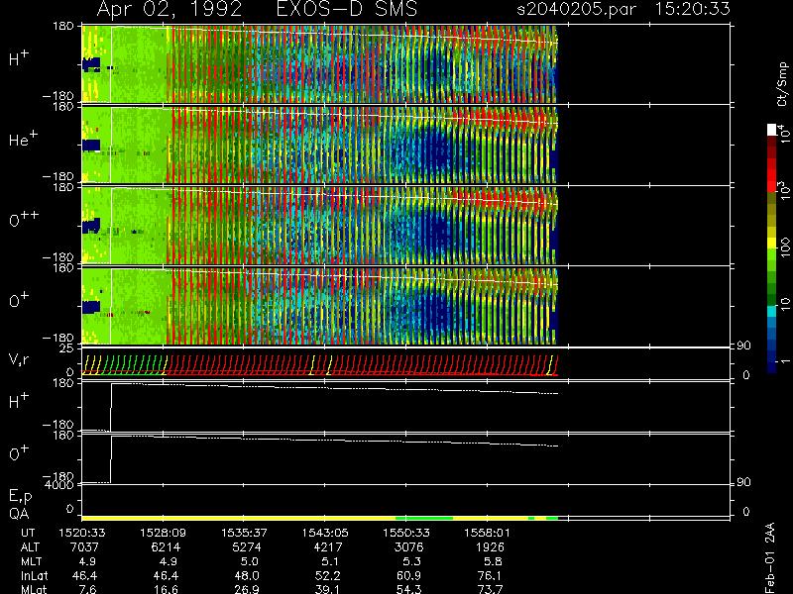The height and width of the screenshot is (594, 793).
Task: Click the MLT value "5.1"
Action: pos(329,561)
